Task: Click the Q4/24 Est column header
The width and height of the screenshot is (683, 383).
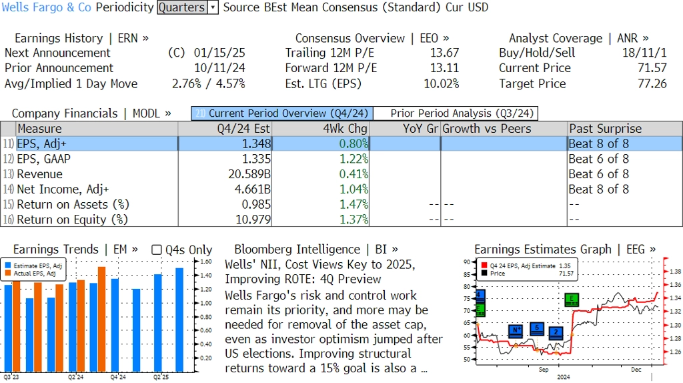Action: (225, 129)
